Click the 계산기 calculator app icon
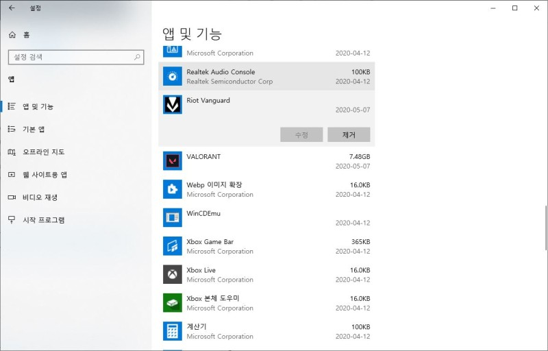This screenshot has height=351, width=548. click(x=173, y=331)
